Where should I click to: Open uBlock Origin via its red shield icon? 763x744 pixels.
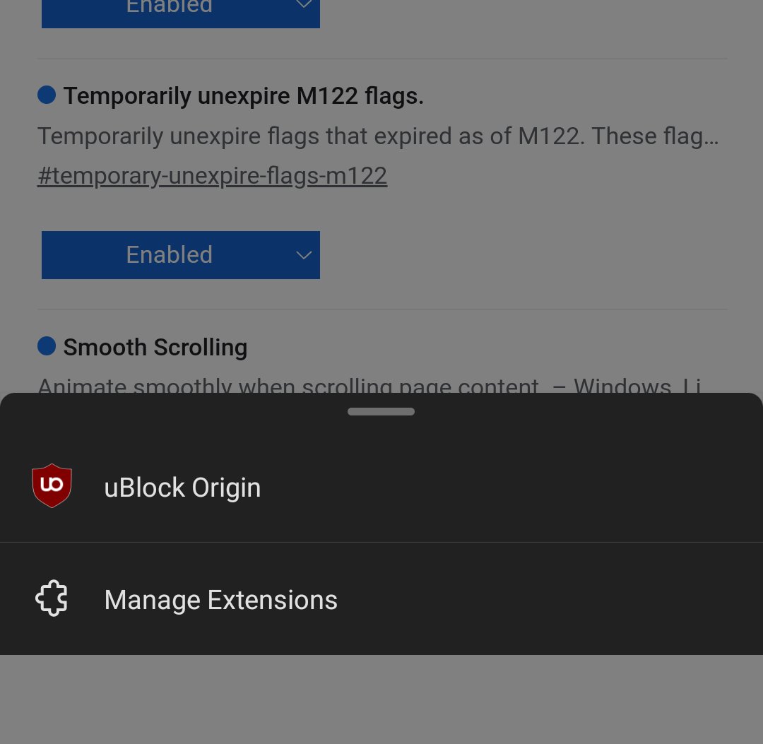(52, 485)
